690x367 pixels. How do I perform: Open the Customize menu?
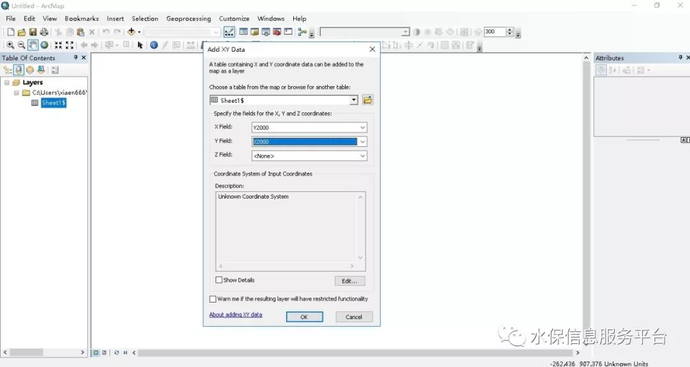point(234,19)
